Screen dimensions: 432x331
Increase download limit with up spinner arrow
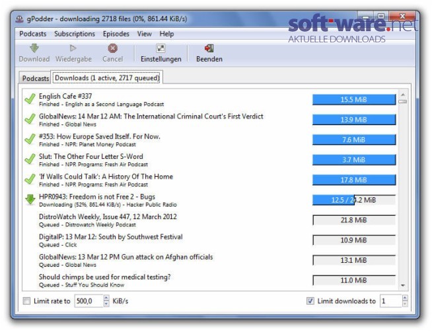coord(405,298)
